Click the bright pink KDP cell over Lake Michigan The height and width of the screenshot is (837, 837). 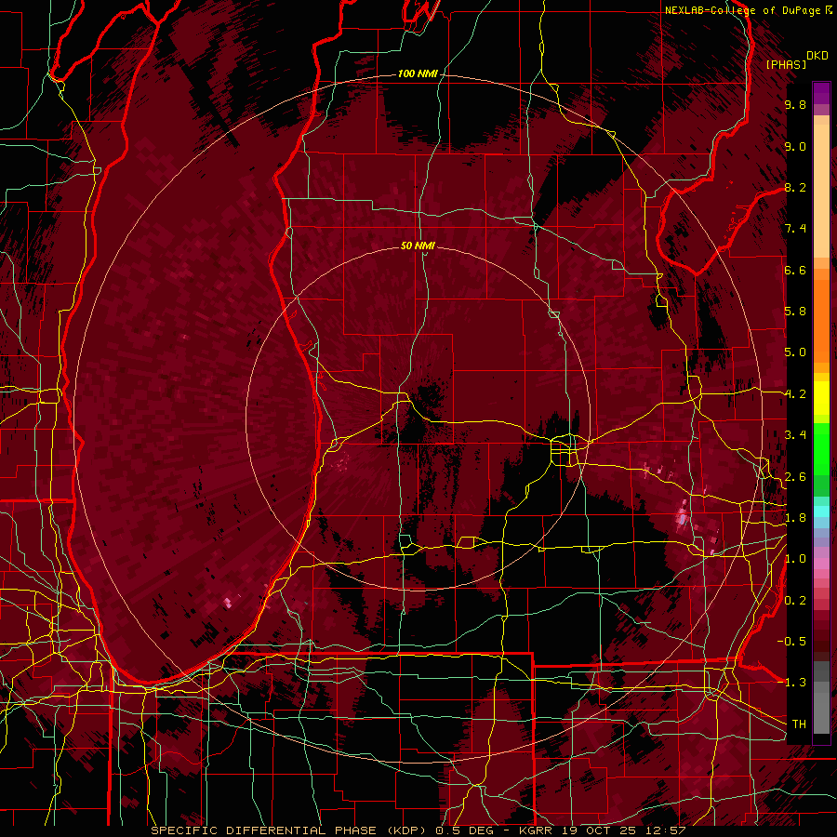[228, 603]
